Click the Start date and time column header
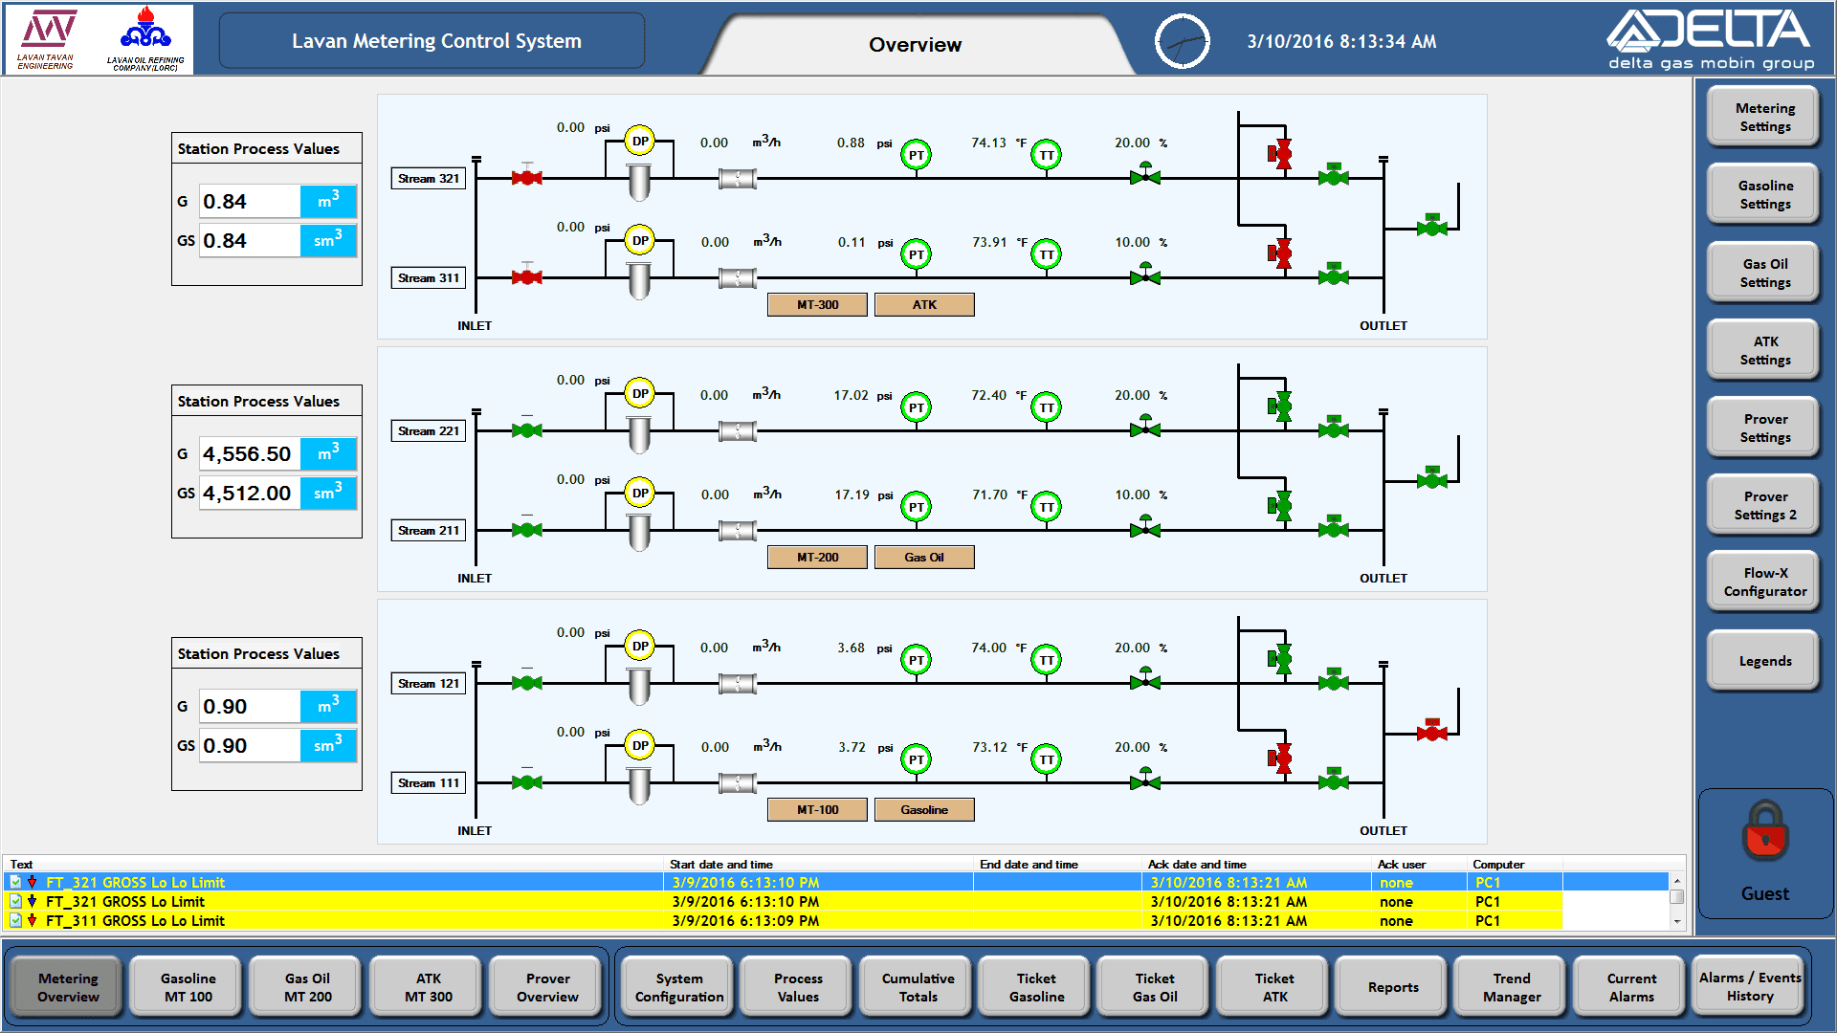 pyautogui.click(x=720, y=864)
